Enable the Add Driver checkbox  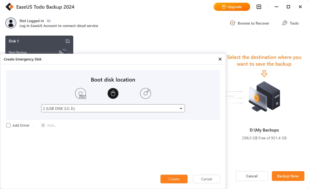point(8,125)
